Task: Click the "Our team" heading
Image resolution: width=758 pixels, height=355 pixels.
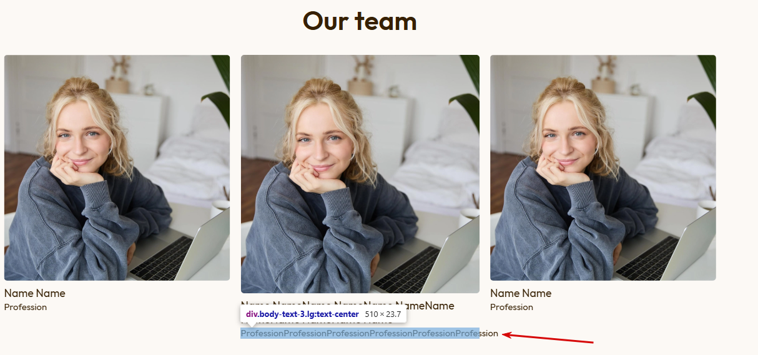Action: click(360, 21)
